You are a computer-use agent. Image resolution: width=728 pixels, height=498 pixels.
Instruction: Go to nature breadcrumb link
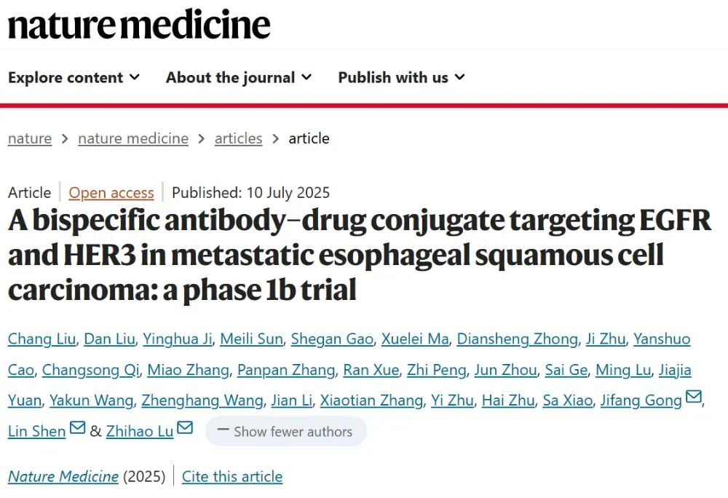click(30, 138)
